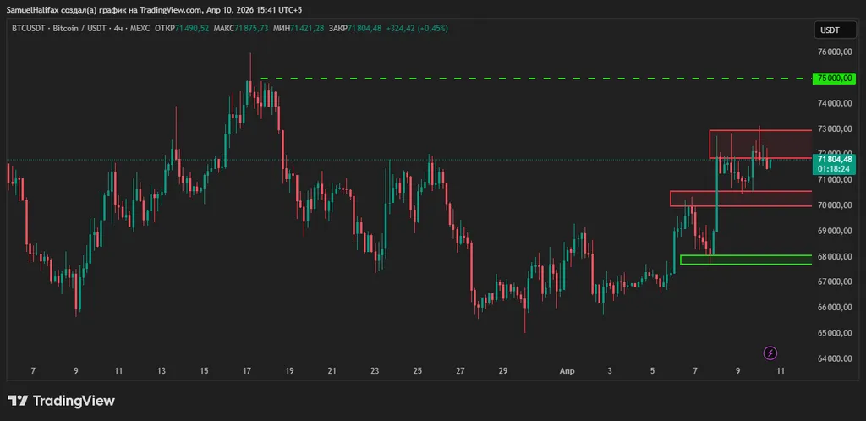Image resolution: width=866 pixels, height=421 pixels.
Task: Click the current price label 71 804,48
Action: pyautogui.click(x=834, y=159)
